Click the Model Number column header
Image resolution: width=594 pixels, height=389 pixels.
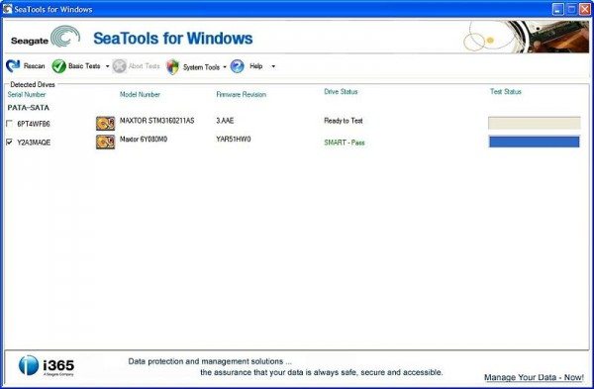[x=140, y=94]
